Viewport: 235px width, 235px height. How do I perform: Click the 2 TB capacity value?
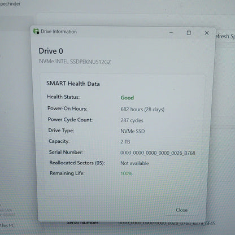[125, 142]
